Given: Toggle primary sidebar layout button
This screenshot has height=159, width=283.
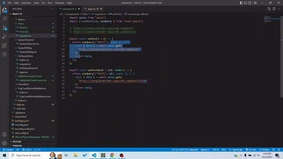Looking at the screenshot, I should (241, 3).
